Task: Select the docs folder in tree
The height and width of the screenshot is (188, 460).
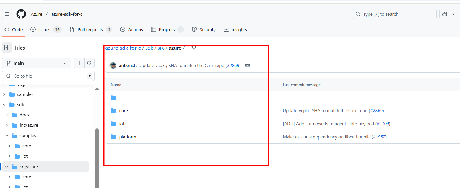Action: pyautogui.click(x=24, y=115)
